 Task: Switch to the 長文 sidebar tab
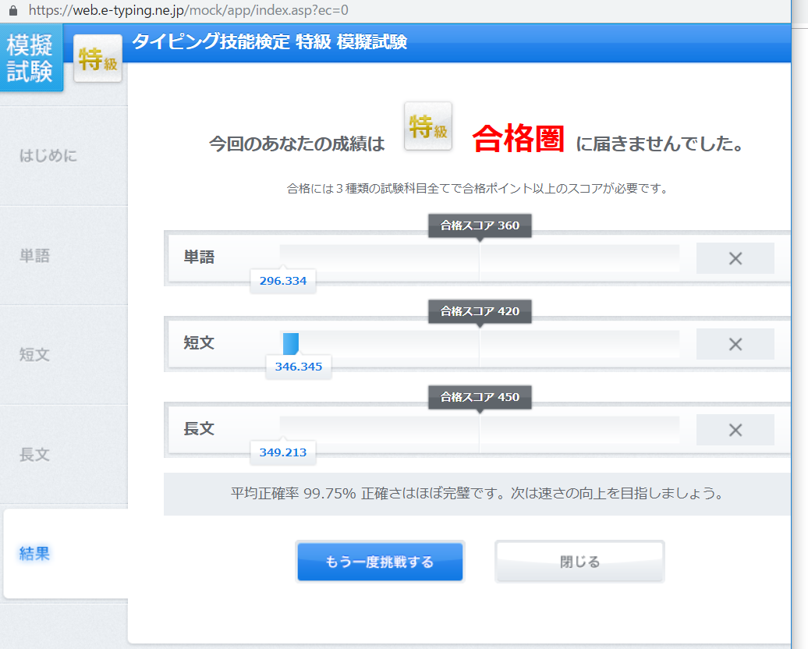(x=34, y=454)
